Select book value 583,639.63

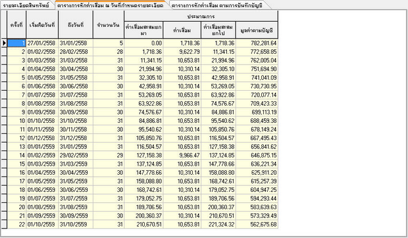pos(257,207)
